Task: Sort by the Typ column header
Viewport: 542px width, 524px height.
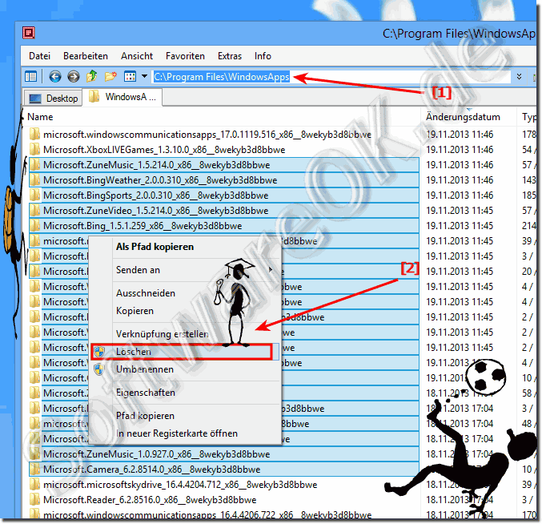Action: 529,117
